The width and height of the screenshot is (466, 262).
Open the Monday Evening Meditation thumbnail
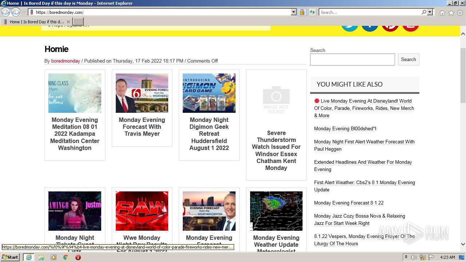click(x=75, y=93)
